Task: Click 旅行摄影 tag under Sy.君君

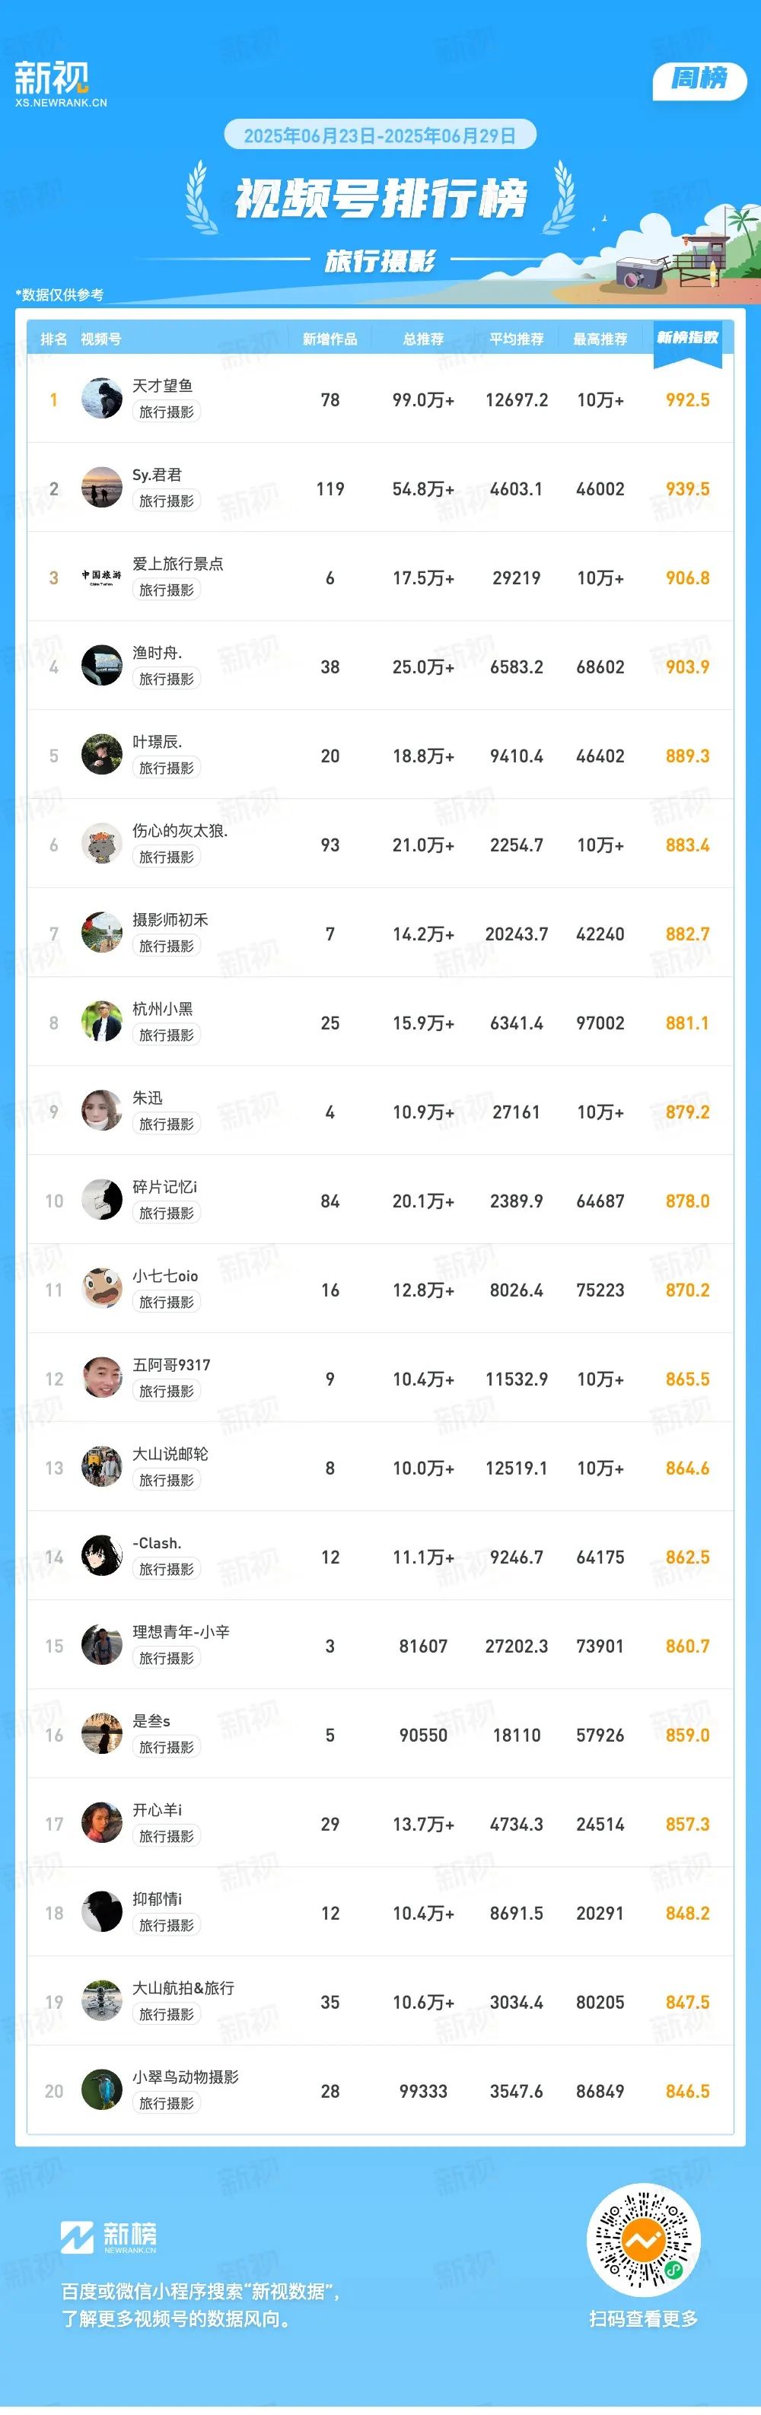Action: pos(167,501)
